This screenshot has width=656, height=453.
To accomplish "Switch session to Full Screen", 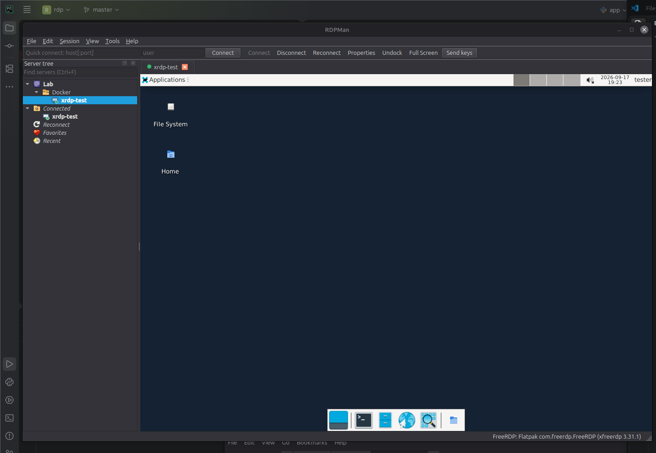I will 423,53.
